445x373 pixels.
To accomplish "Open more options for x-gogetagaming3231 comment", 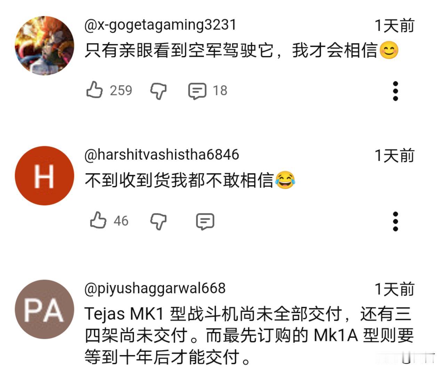I will pos(395,91).
